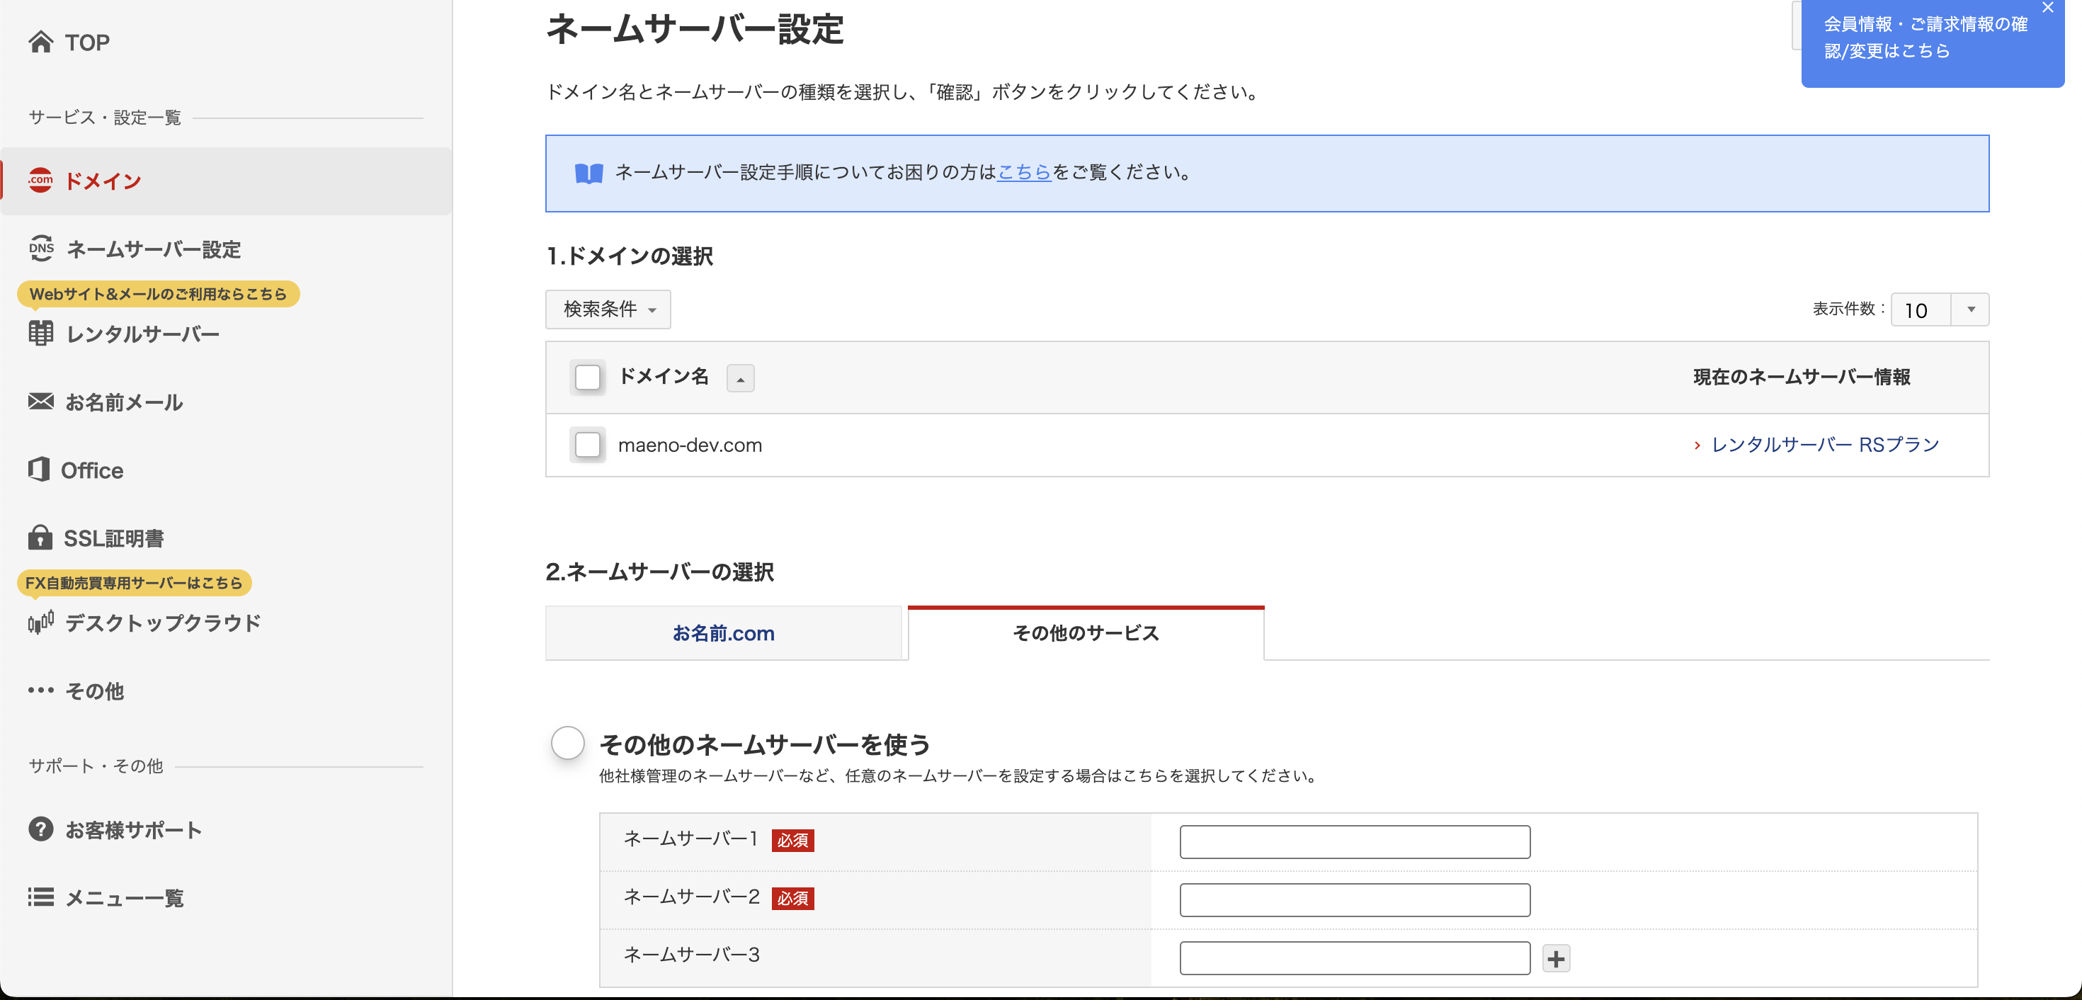Switch to the お名前.com tab
The height and width of the screenshot is (1000, 2082).
point(723,633)
